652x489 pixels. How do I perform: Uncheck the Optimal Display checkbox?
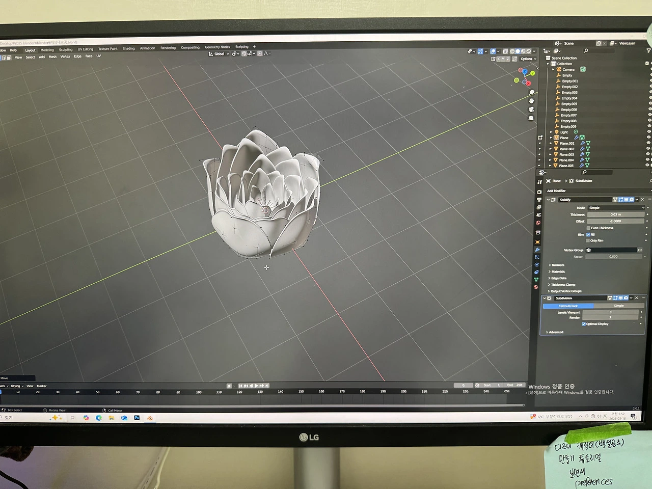584,324
